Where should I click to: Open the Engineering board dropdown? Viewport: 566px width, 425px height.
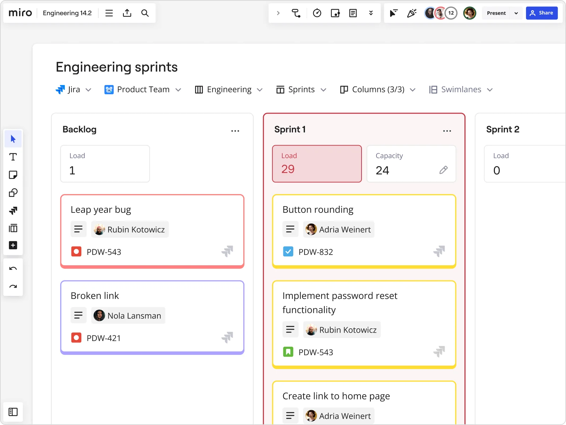coord(229,90)
